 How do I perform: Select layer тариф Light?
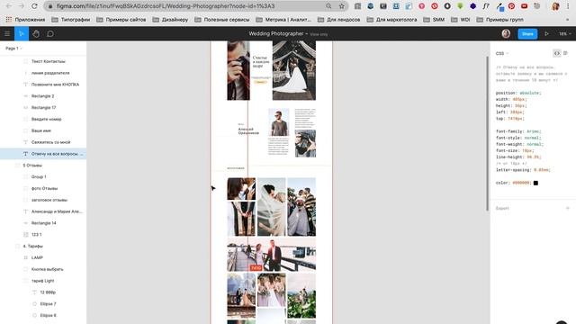pyautogui.click(x=43, y=281)
